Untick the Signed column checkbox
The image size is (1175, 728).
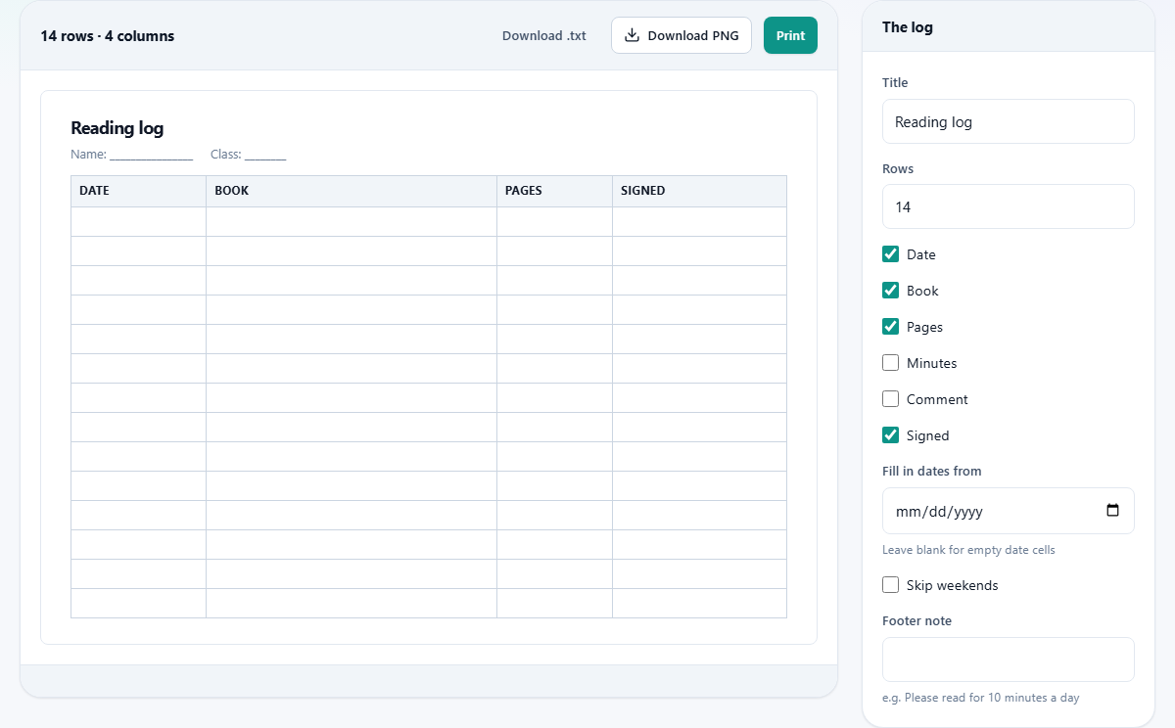[891, 435]
